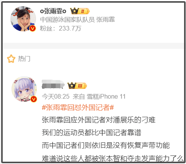Click the post line about 潘展乐的刁难
The width and height of the screenshot is (186, 164).
99,120
